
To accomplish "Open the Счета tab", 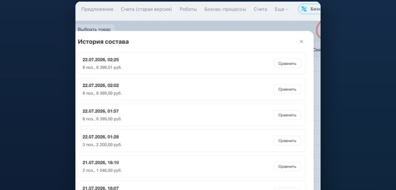I will tap(260, 9).
